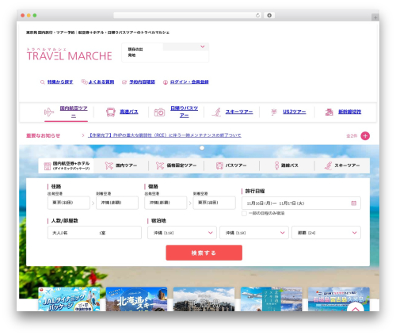396x335 pixels.
Task: Select the スキーツアー navigation link
Action: [239, 112]
